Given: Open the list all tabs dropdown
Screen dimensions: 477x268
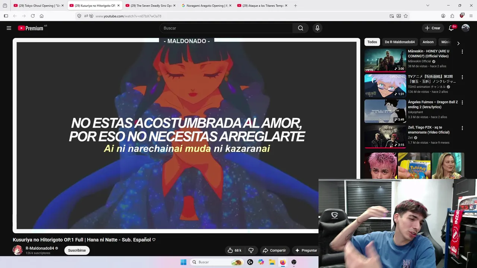Looking at the screenshot, I should [x=427, y=6].
